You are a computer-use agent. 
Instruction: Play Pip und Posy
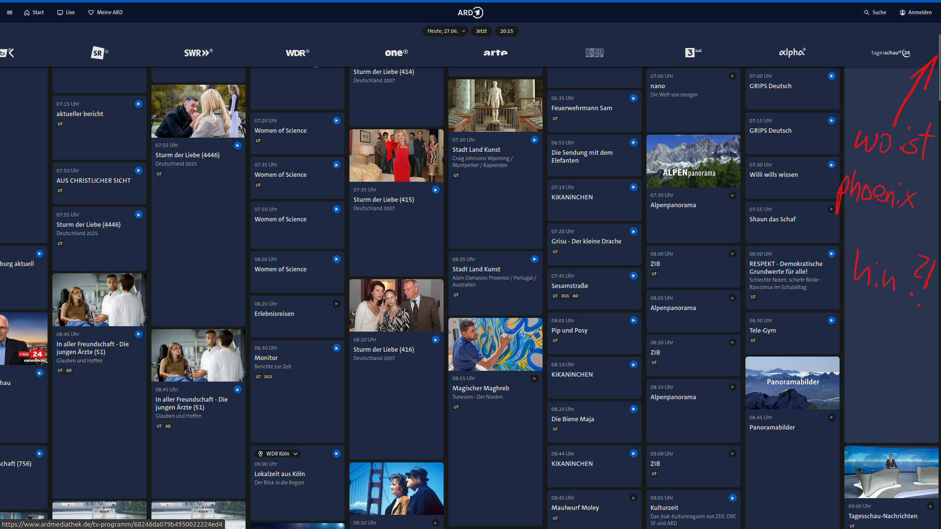tap(634, 320)
